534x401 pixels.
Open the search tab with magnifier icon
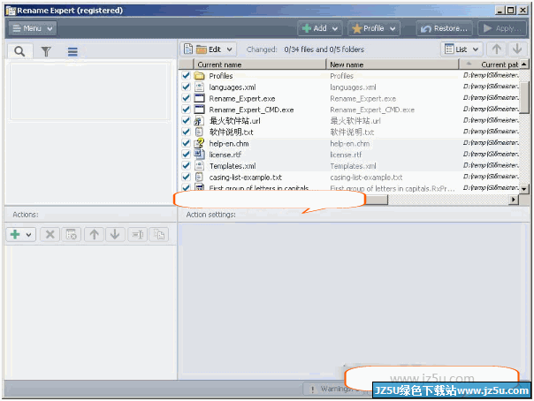pos(19,51)
